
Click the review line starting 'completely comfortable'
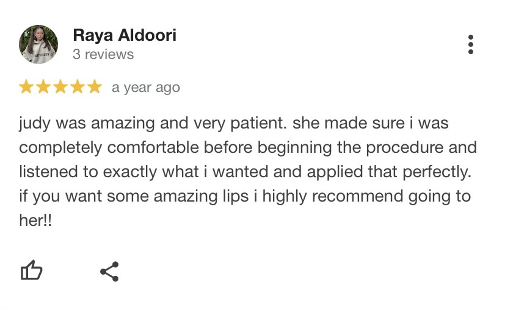[x=248, y=148]
